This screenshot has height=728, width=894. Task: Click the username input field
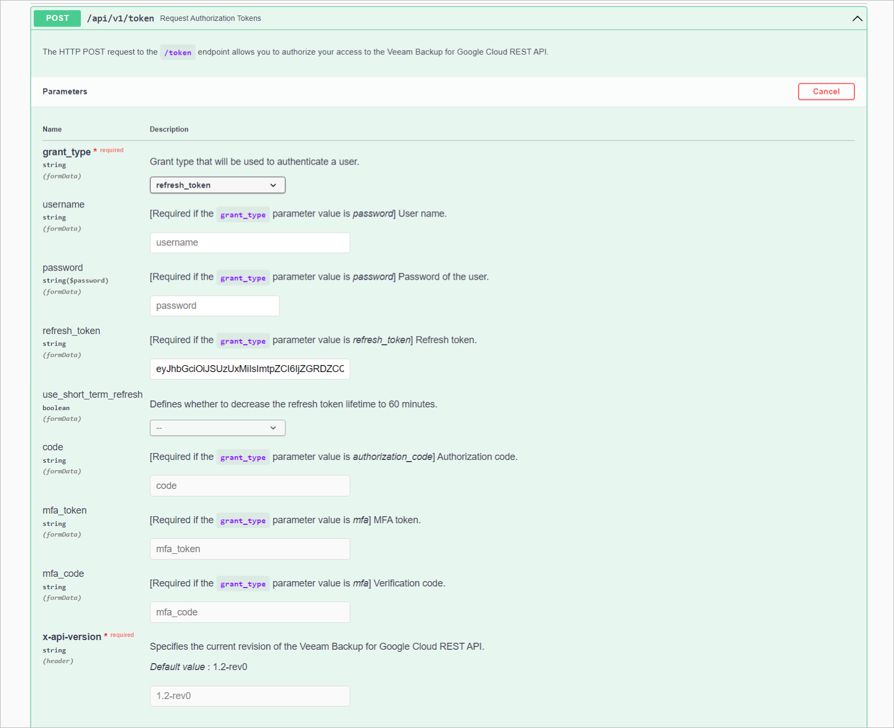click(x=250, y=243)
